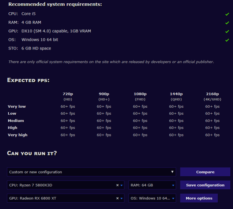Image resolution: width=233 pixels, height=209 pixels.
Task: Click the GPU Radeon RX 6800 XT field
Action: pos(66,198)
